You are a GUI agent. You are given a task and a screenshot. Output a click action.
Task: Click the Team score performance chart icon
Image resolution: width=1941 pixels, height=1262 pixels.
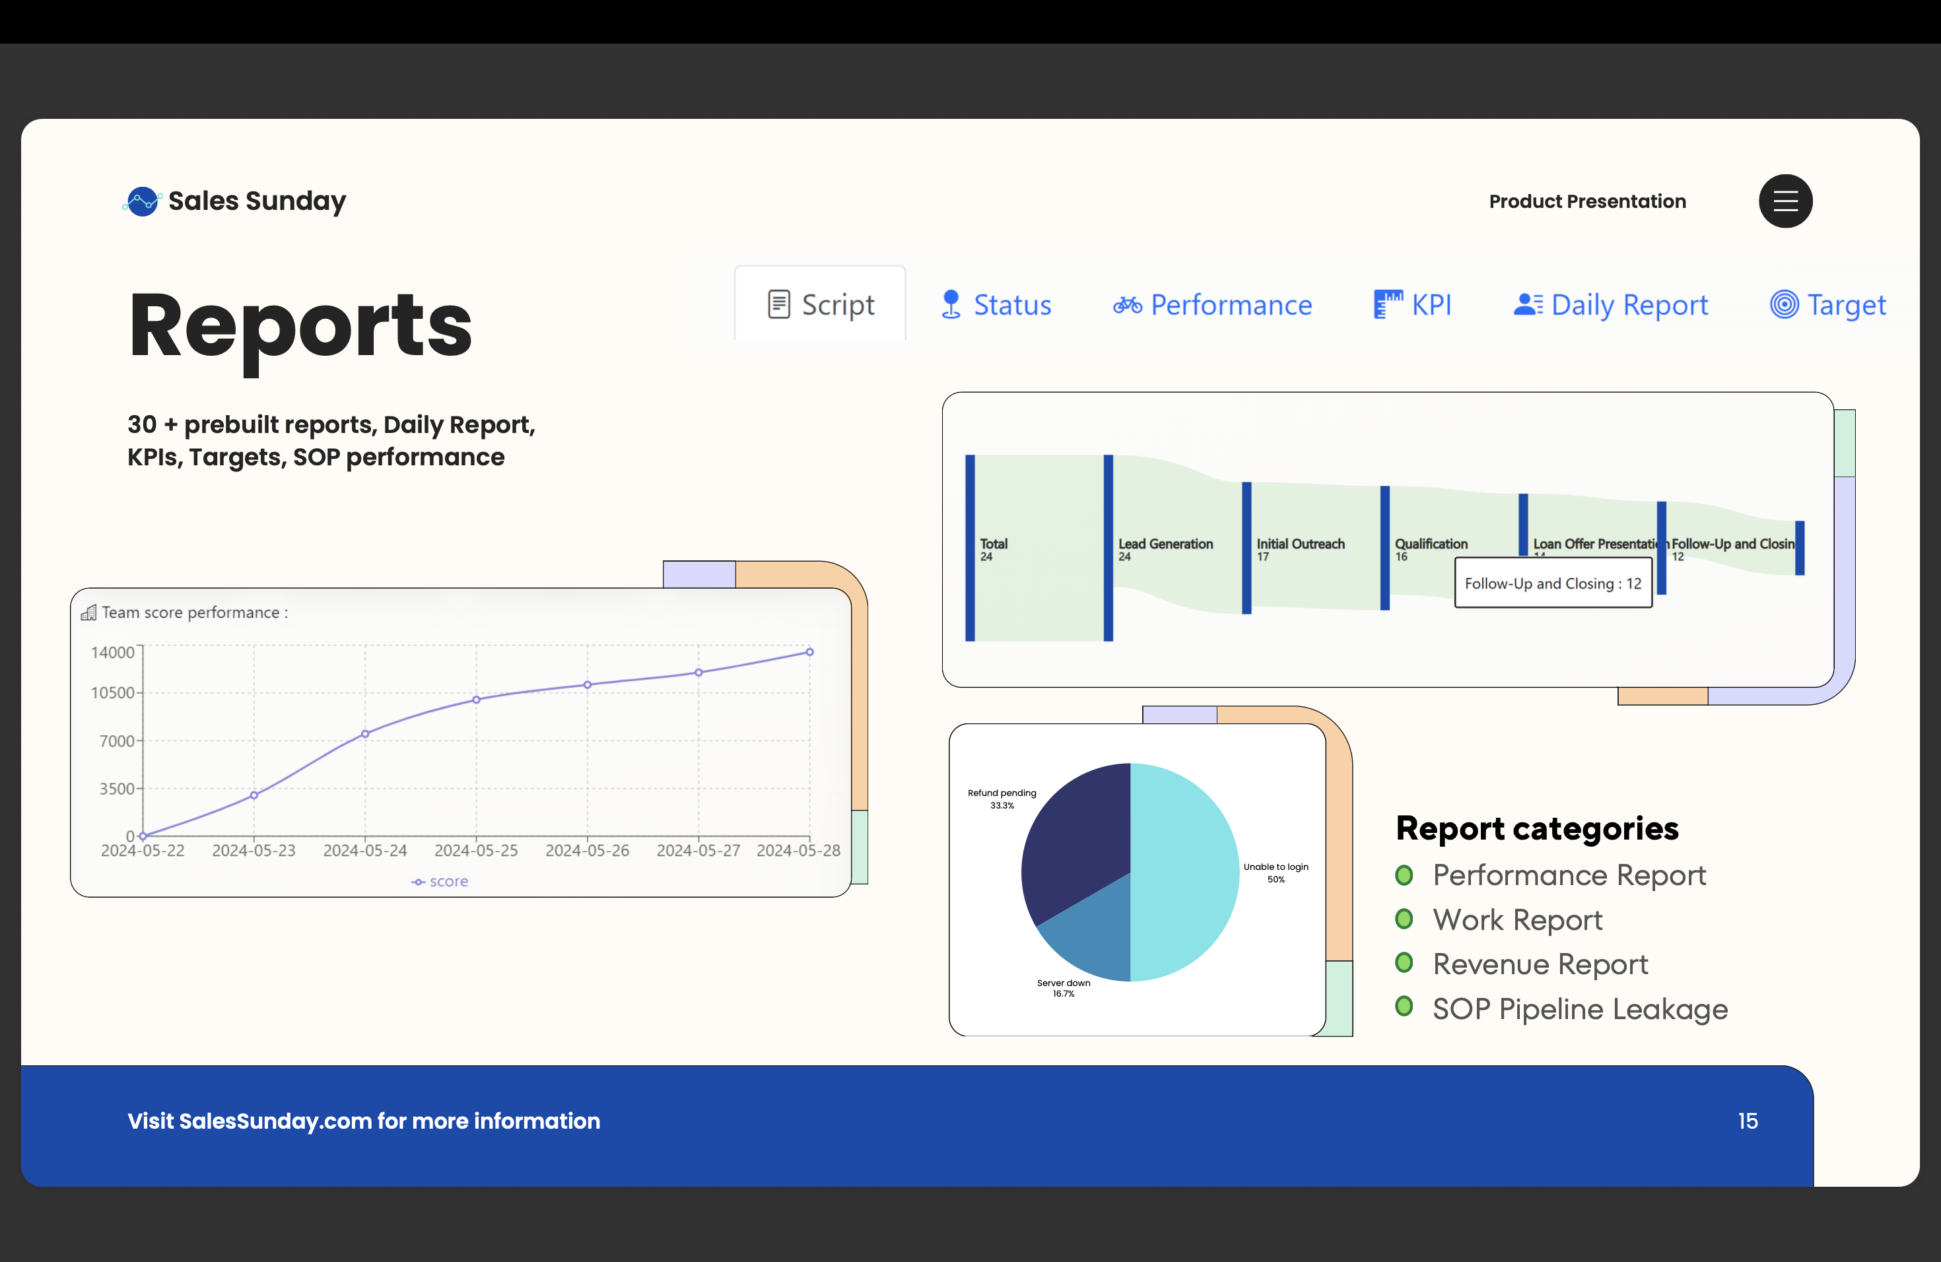pyautogui.click(x=89, y=613)
